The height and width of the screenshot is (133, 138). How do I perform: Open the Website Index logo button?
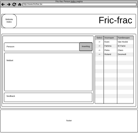pos(9,21)
